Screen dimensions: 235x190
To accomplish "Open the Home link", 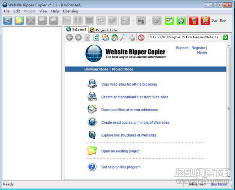I will [202, 53].
